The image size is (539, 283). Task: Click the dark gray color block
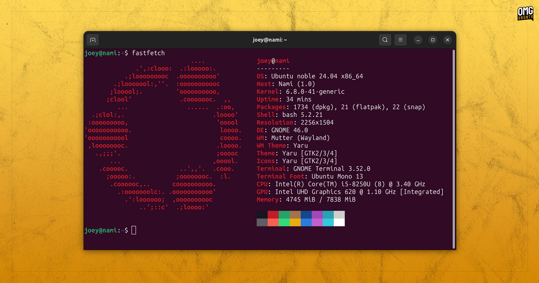(262, 222)
